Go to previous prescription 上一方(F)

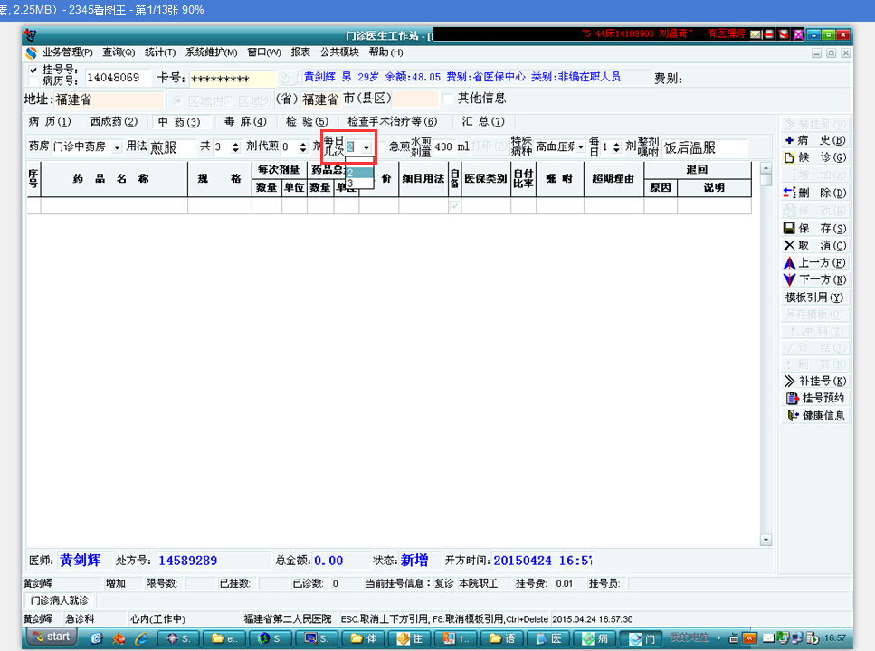tap(814, 263)
